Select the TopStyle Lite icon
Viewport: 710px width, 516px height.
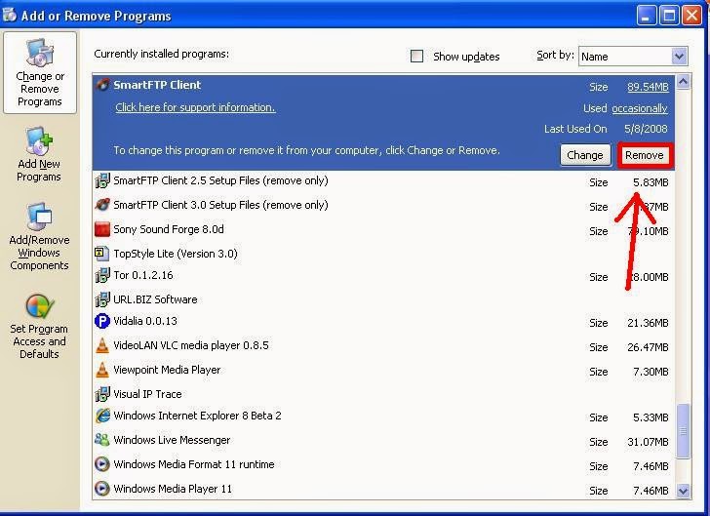[102, 254]
